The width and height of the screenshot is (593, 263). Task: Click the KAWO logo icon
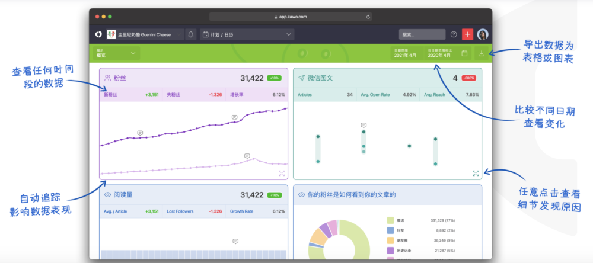coord(98,34)
